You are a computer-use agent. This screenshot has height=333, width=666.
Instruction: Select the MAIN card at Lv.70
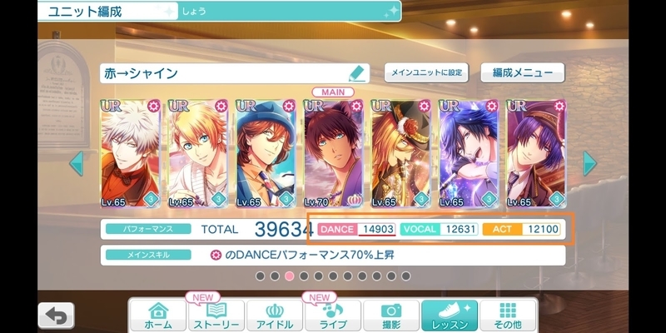coord(334,153)
